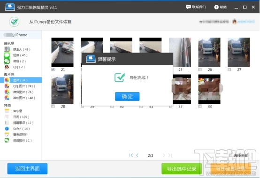Open 帮助 help link
This screenshot has height=178, width=260.
(x=221, y=7)
